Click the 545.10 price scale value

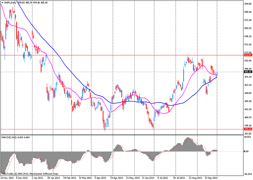click(248, 36)
